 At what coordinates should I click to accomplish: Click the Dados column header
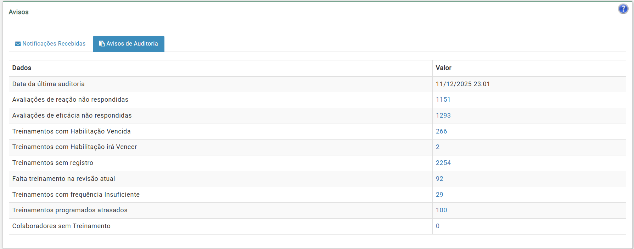[22, 68]
